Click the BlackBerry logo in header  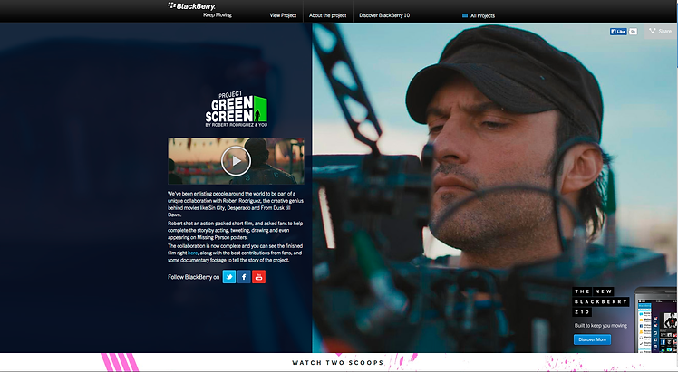pos(191,6)
